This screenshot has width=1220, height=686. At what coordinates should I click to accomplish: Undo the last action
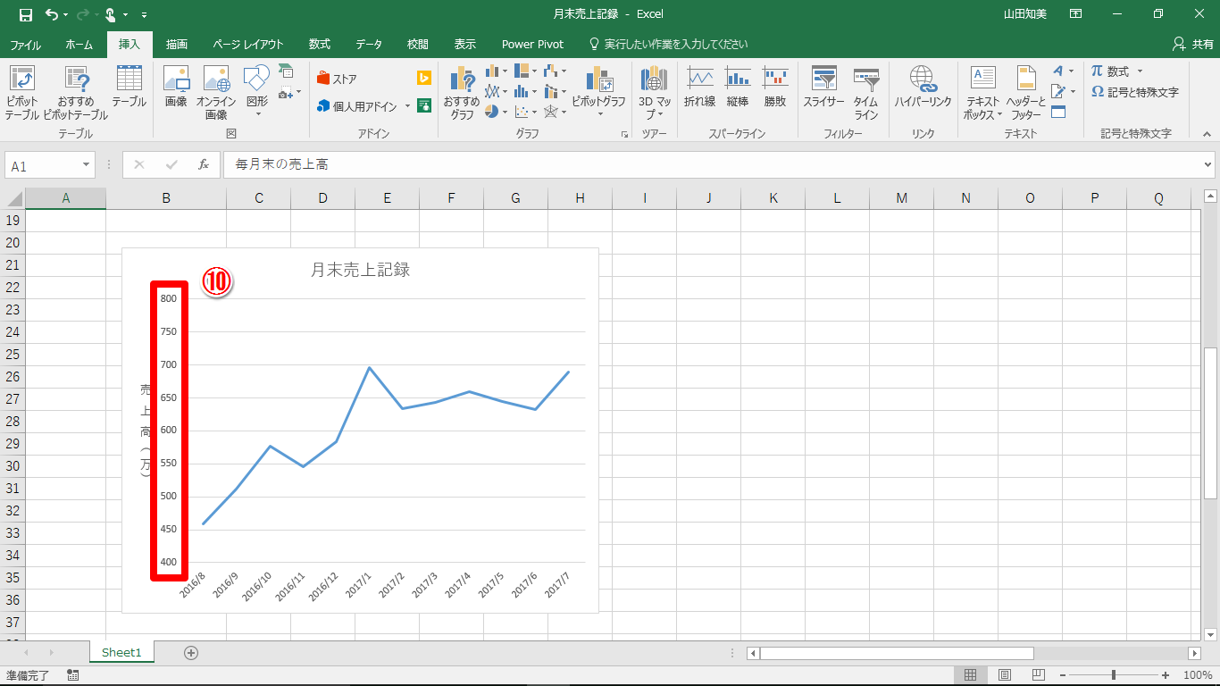pos(52,14)
